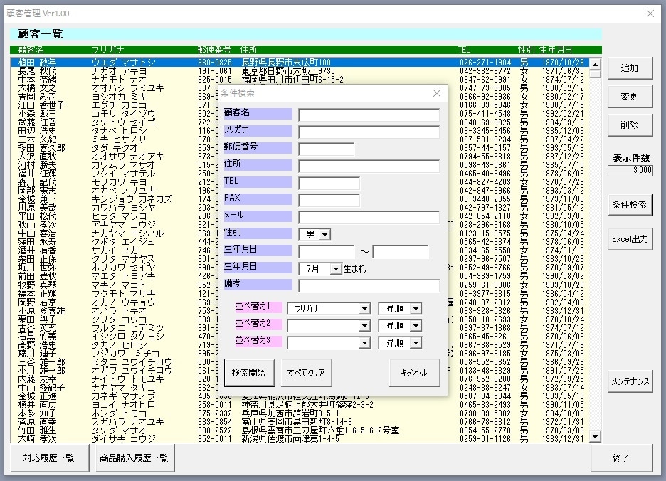Select the row for 竹田 雅生
This screenshot has width=666, height=481.
(x=300, y=430)
